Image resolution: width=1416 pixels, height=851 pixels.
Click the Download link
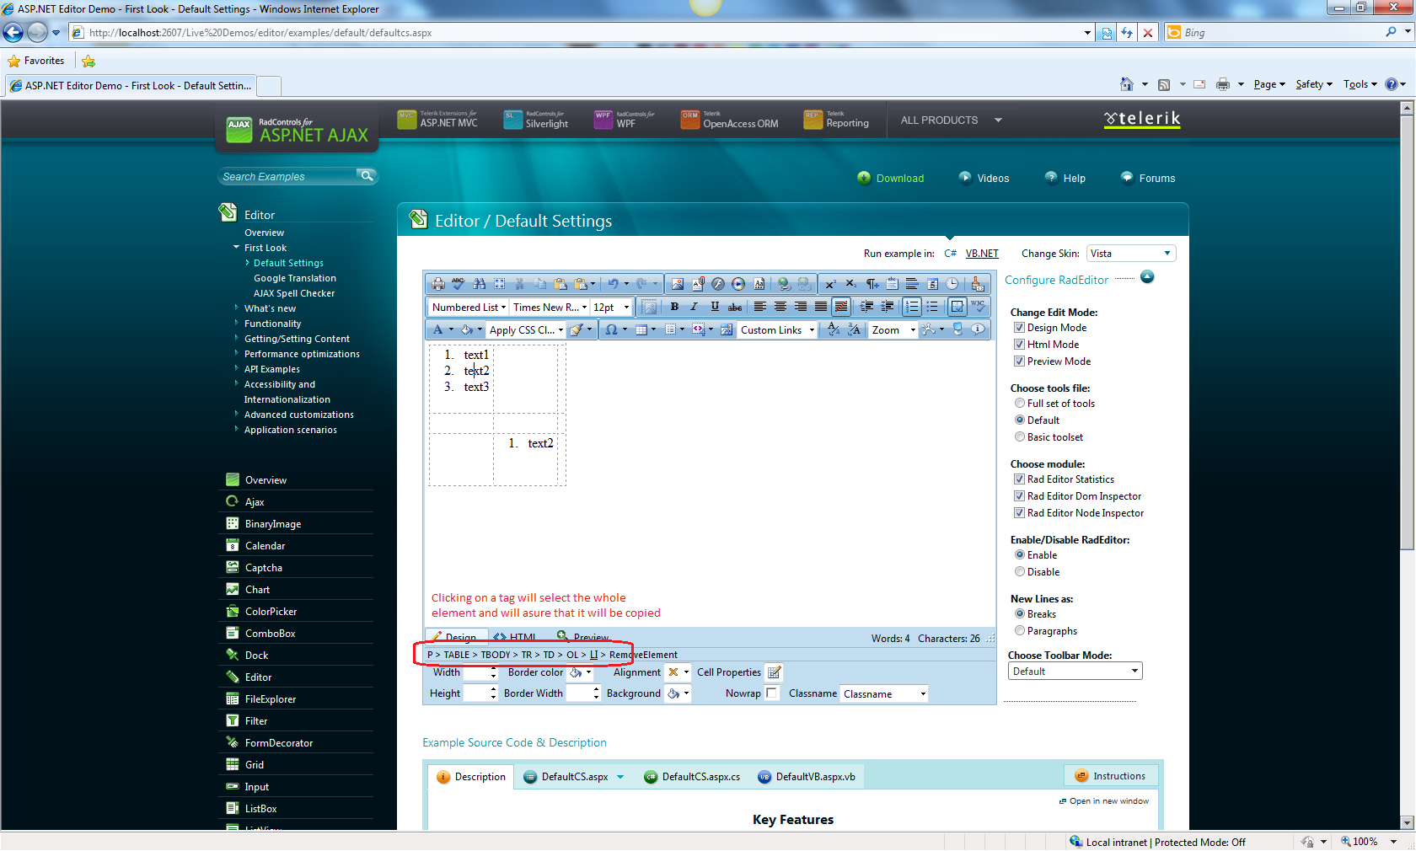pyautogui.click(x=891, y=178)
